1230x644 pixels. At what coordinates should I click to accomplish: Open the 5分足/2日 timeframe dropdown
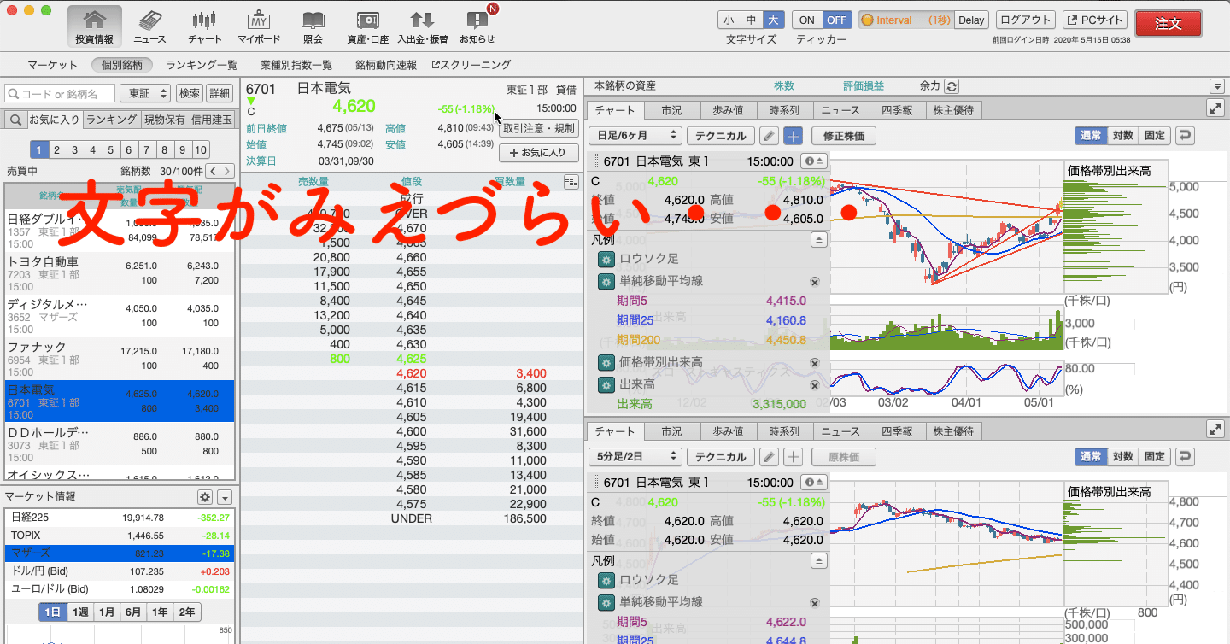633,456
